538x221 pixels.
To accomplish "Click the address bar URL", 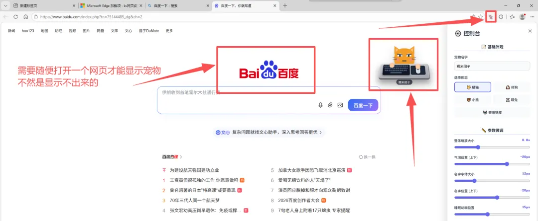I will pos(91,17).
